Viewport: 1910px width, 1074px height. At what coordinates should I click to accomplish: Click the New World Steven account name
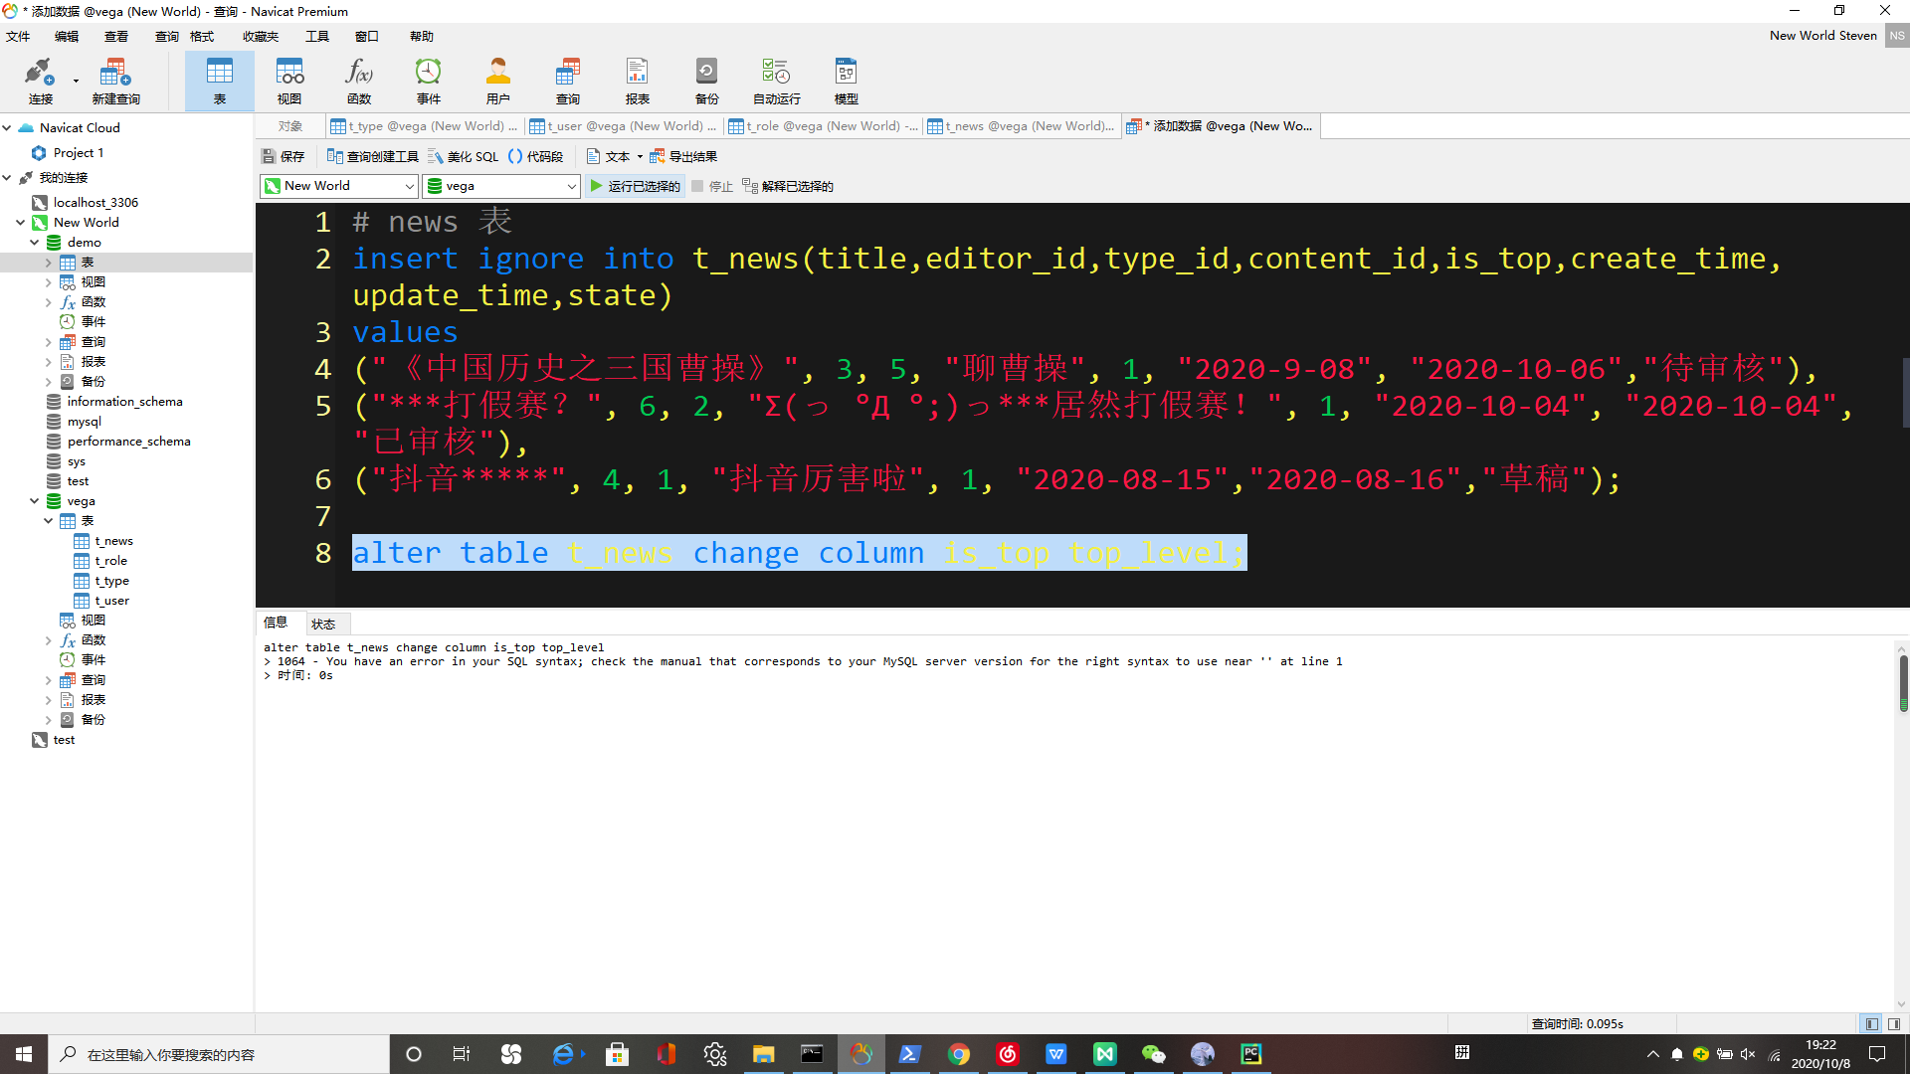(x=1822, y=36)
